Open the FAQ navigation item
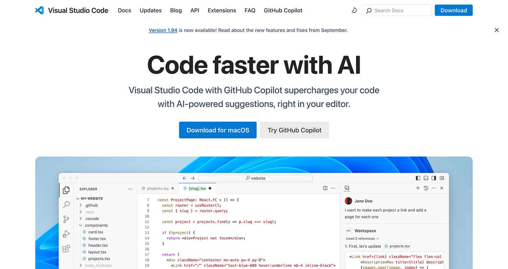 click(x=250, y=11)
